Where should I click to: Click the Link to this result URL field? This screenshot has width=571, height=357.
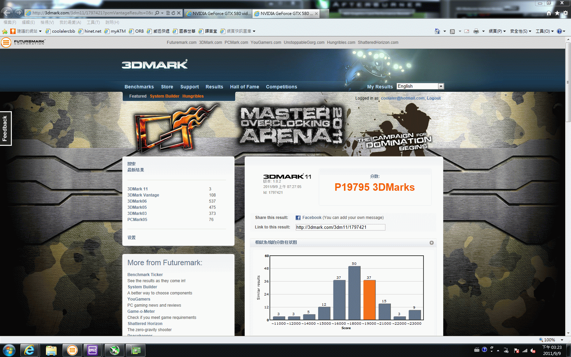pyautogui.click(x=340, y=227)
